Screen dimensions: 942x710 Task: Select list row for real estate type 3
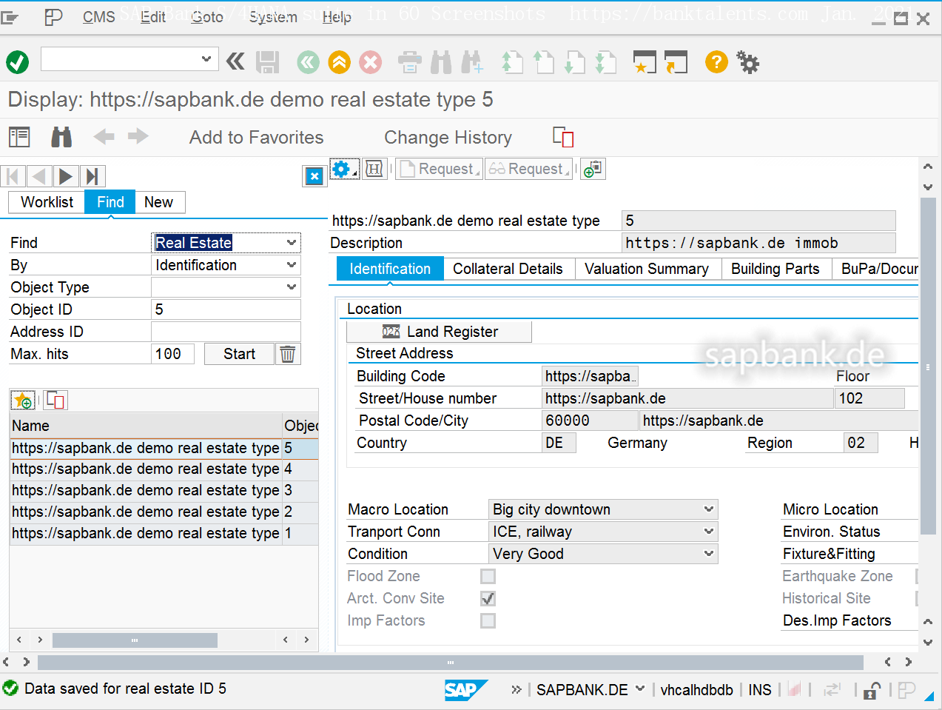pyautogui.click(x=164, y=490)
